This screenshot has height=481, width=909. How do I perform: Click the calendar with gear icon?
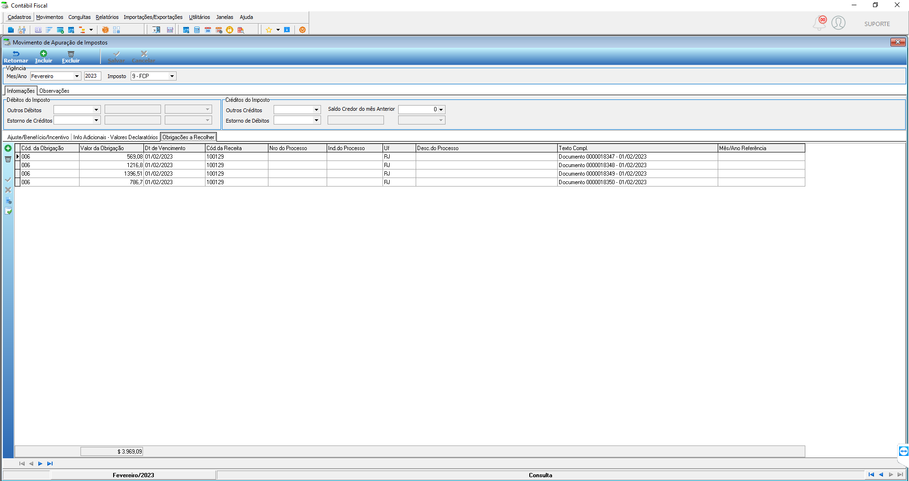[219, 30]
